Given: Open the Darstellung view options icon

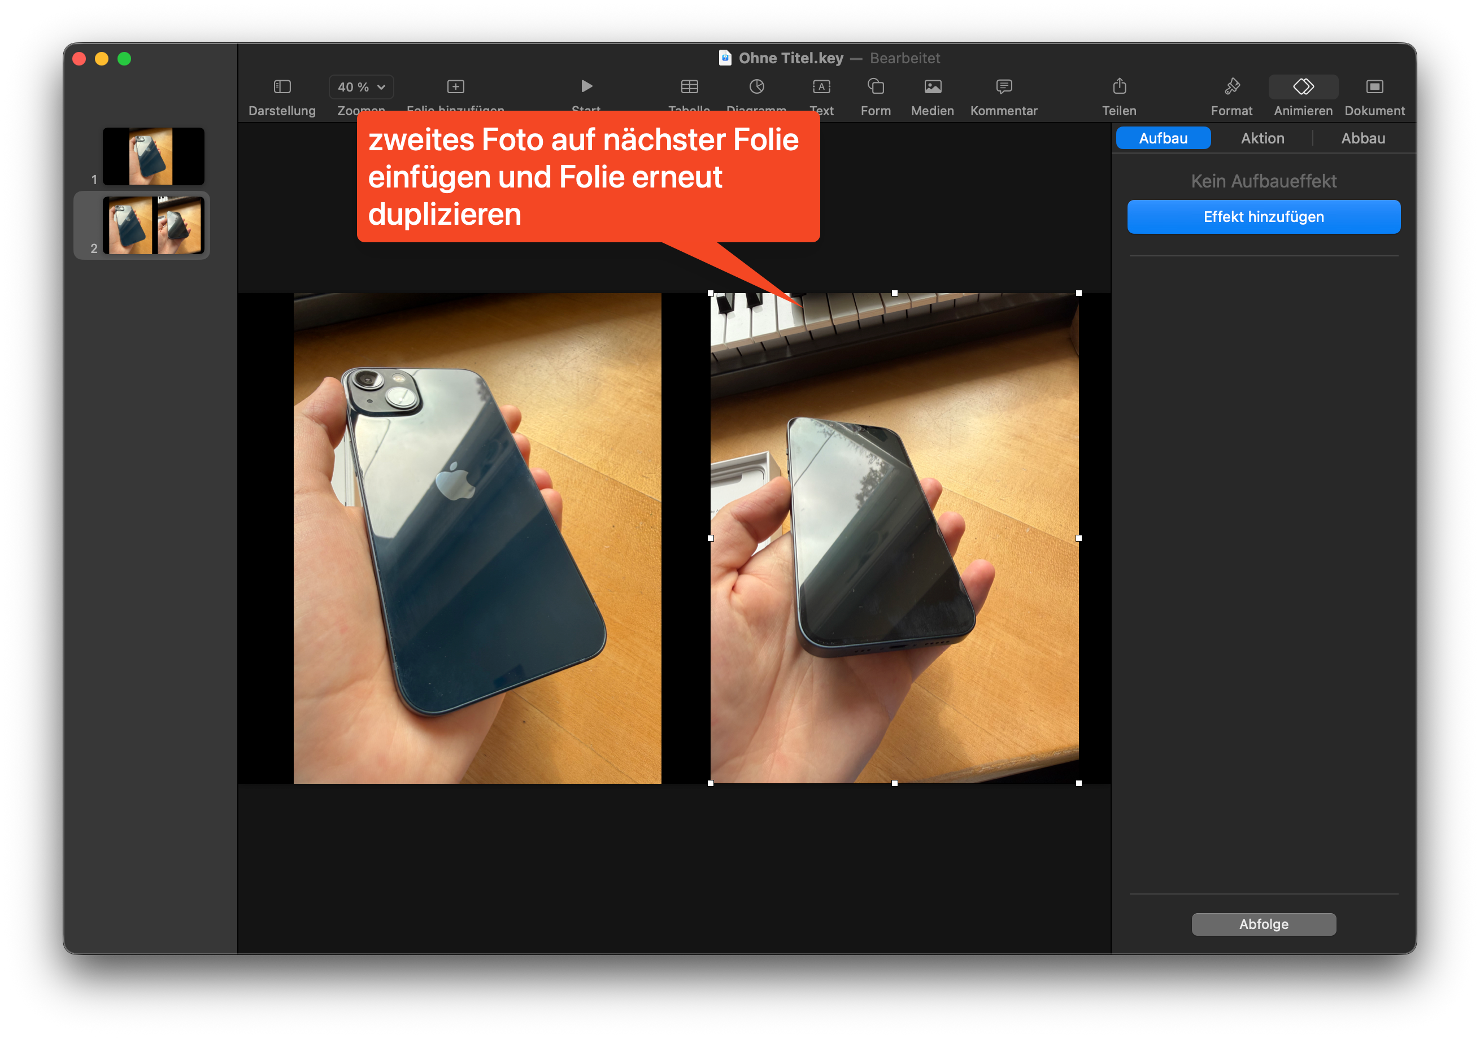Looking at the screenshot, I should [282, 86].
